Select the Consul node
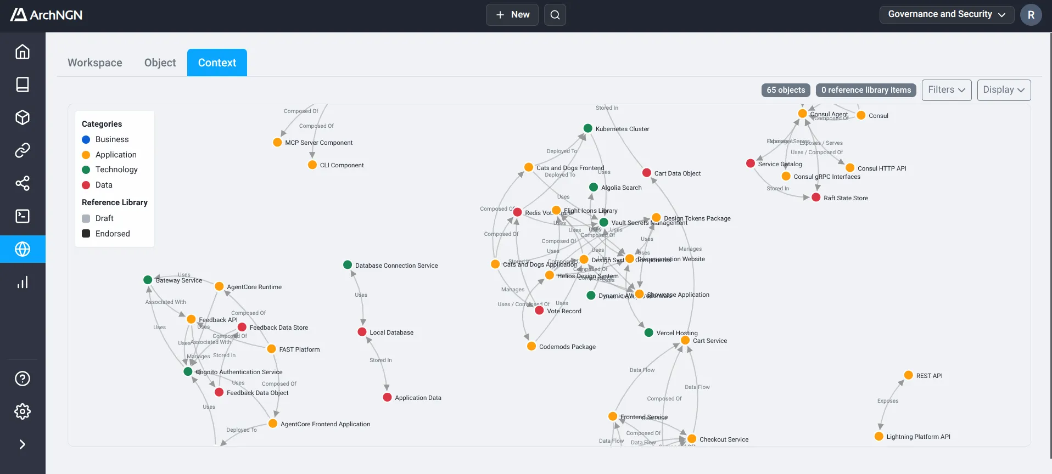 [x=861, y=115]
